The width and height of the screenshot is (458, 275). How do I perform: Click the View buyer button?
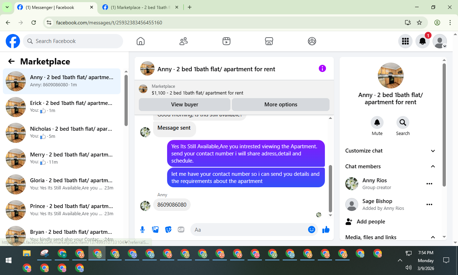[185, 105]
